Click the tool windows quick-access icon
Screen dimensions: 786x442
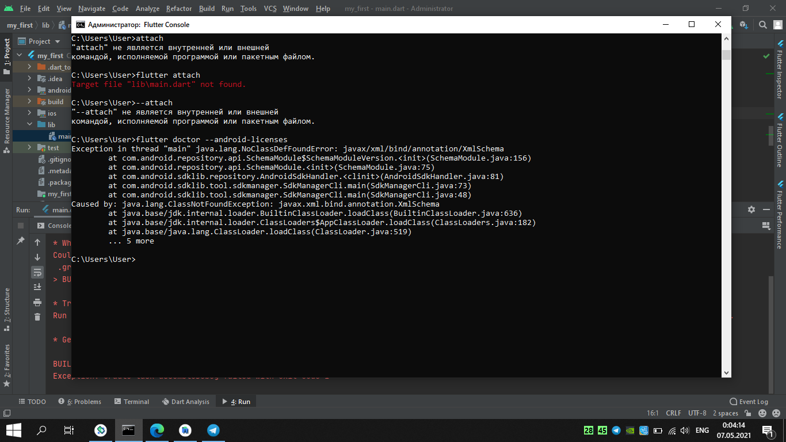click(x=6, y=413)
